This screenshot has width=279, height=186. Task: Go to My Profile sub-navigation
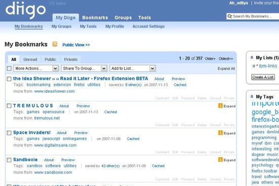pyautogui.click(x=114, y=26)
